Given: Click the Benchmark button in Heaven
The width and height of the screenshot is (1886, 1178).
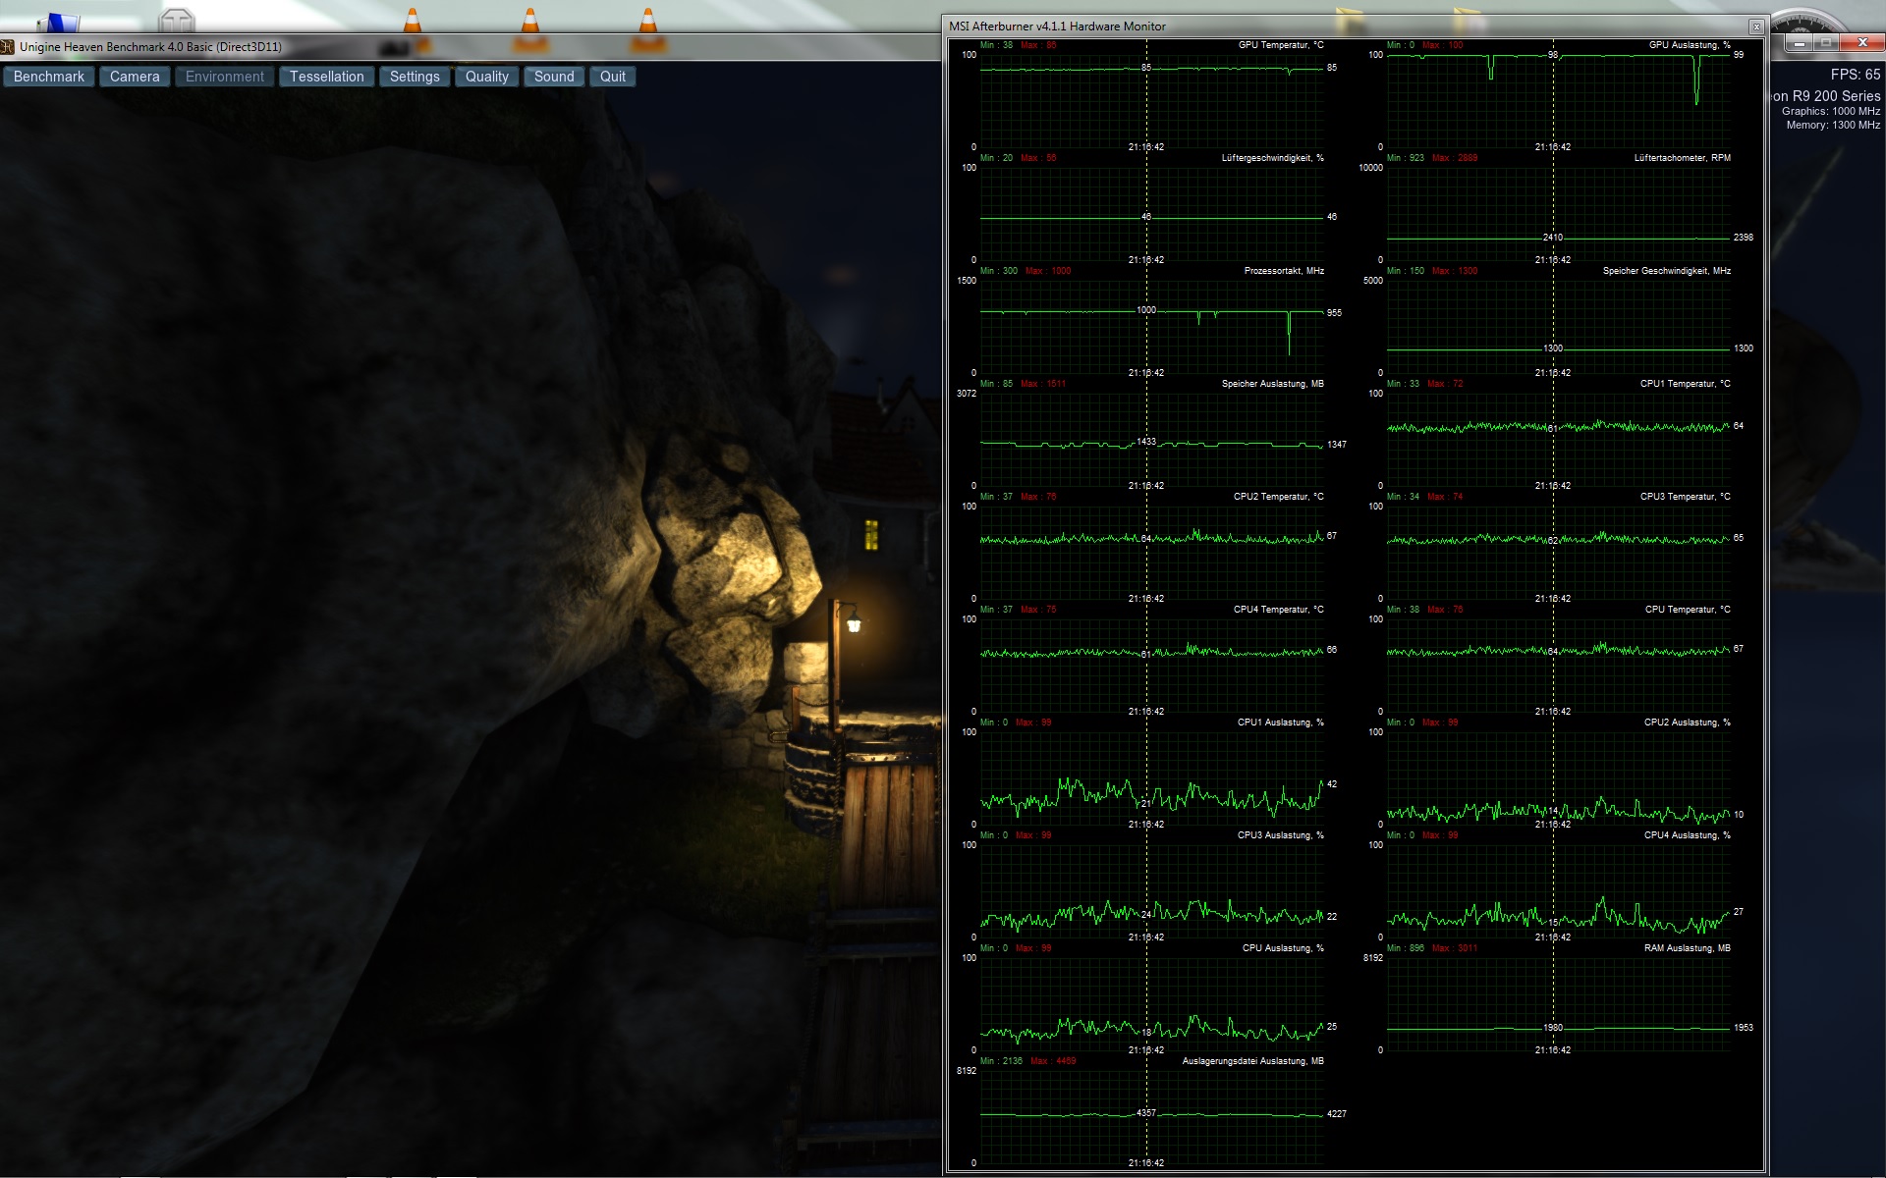Looking at the screenshot, I should (x=49, y=77).
